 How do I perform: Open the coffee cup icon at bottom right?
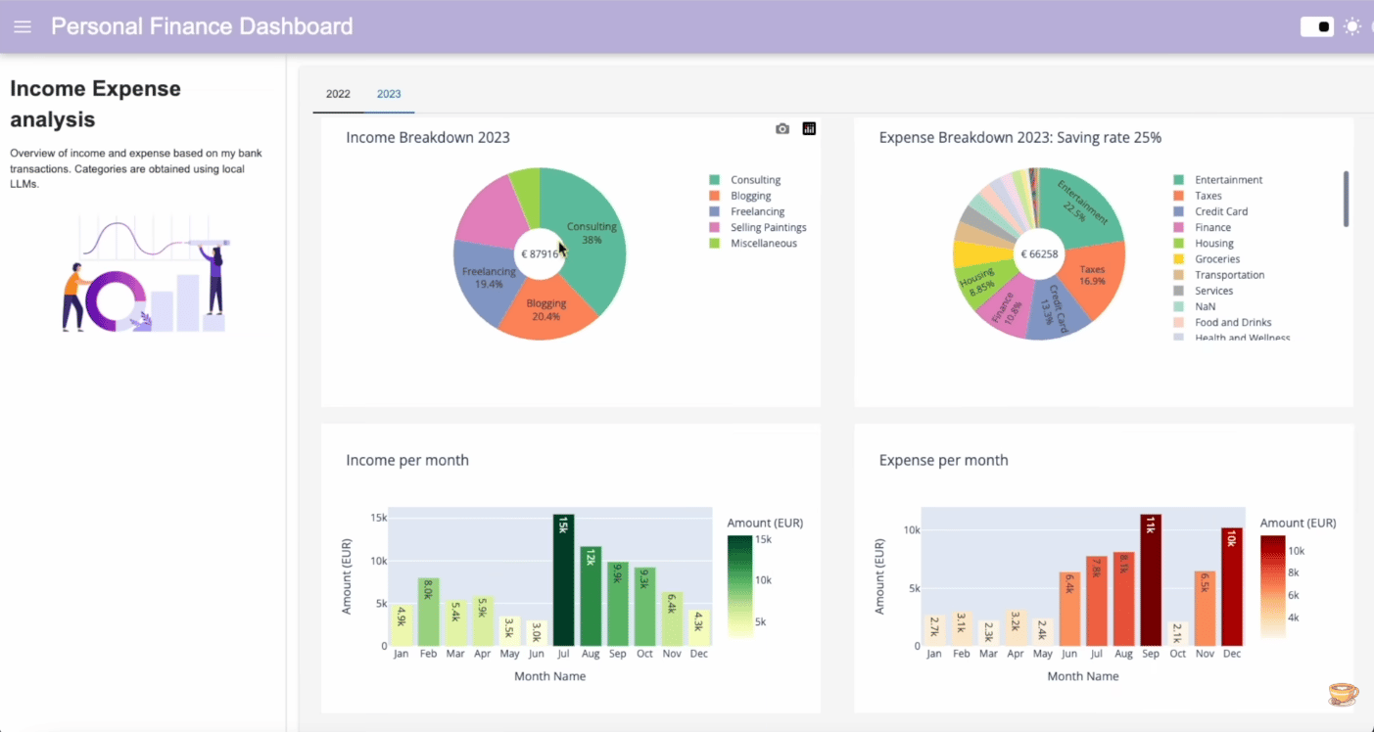[x=1343, y=694]
